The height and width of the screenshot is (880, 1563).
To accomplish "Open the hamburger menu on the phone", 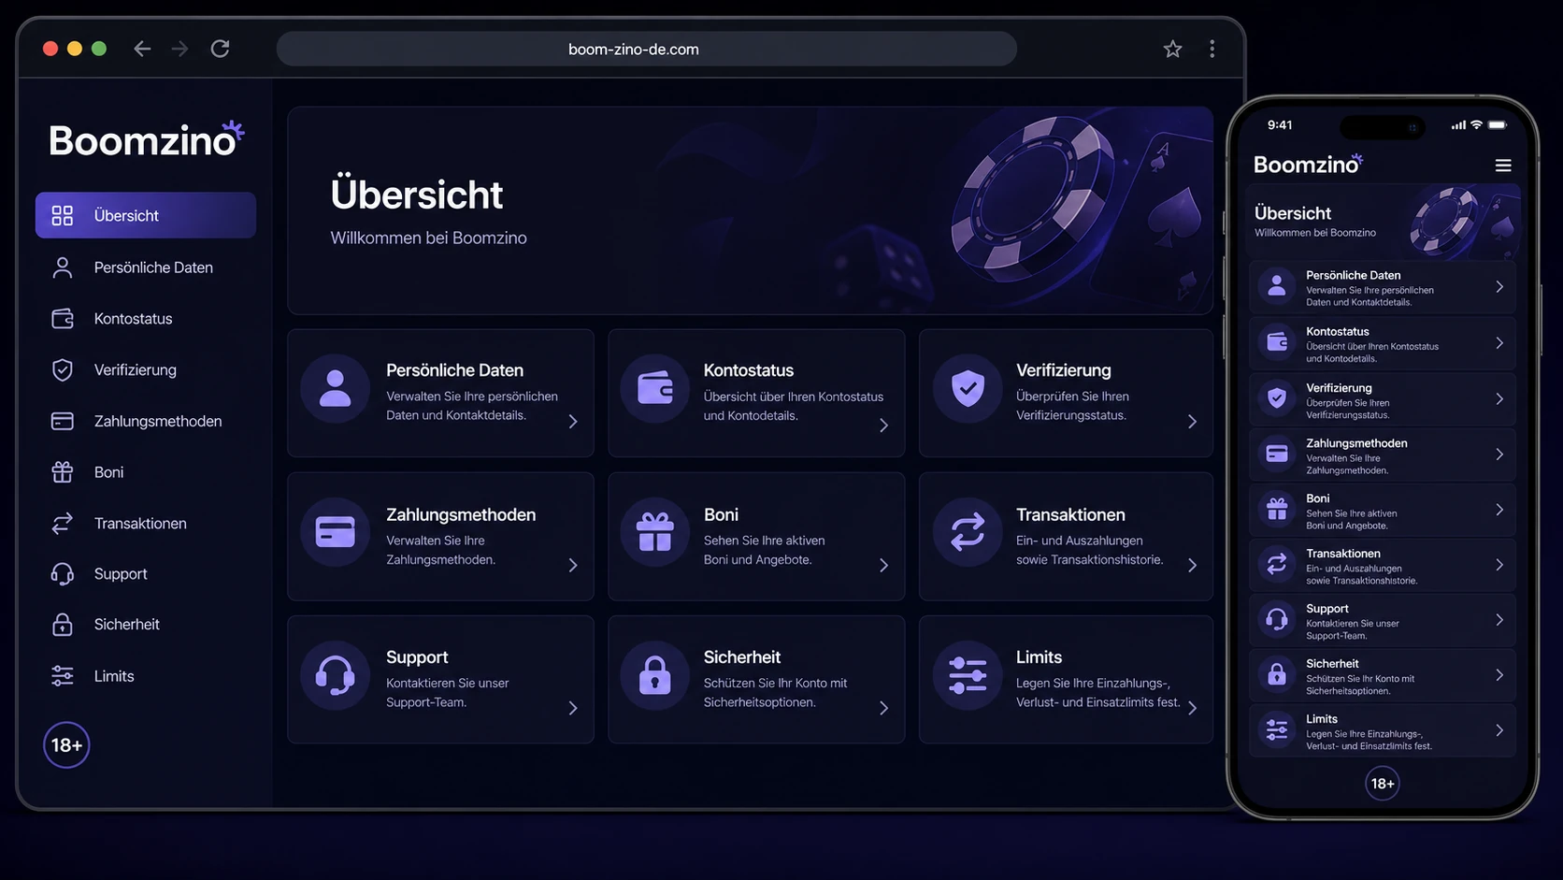I will click(1503, 166).
